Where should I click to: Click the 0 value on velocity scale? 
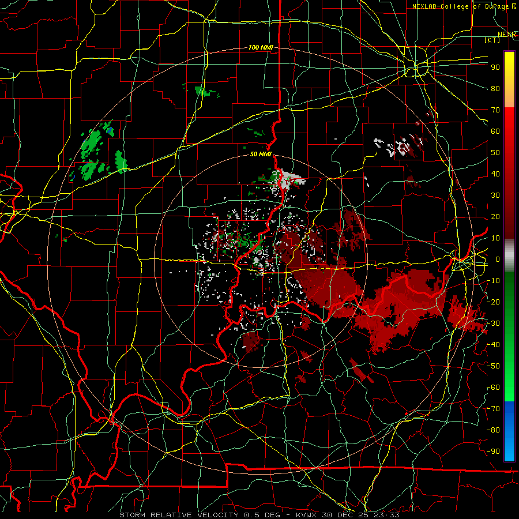click(x=498, y=259)
